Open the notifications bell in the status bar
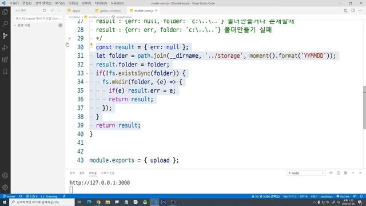This screenshot has width=366, height=206. [361, 196]
